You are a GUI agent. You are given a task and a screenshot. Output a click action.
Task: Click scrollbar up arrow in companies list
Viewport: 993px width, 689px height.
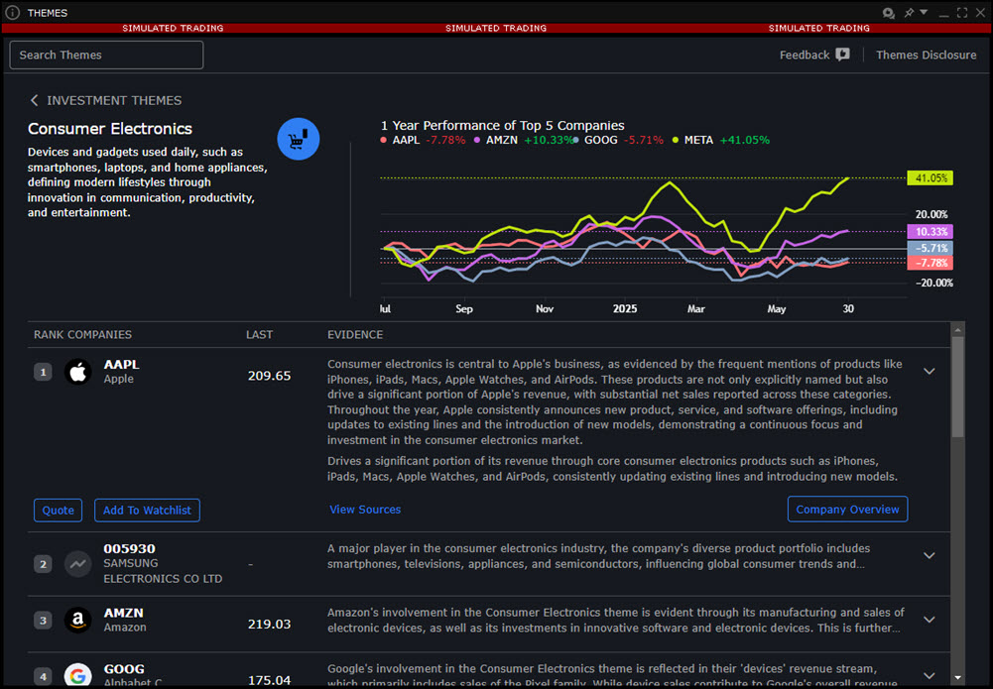point(957,330)
